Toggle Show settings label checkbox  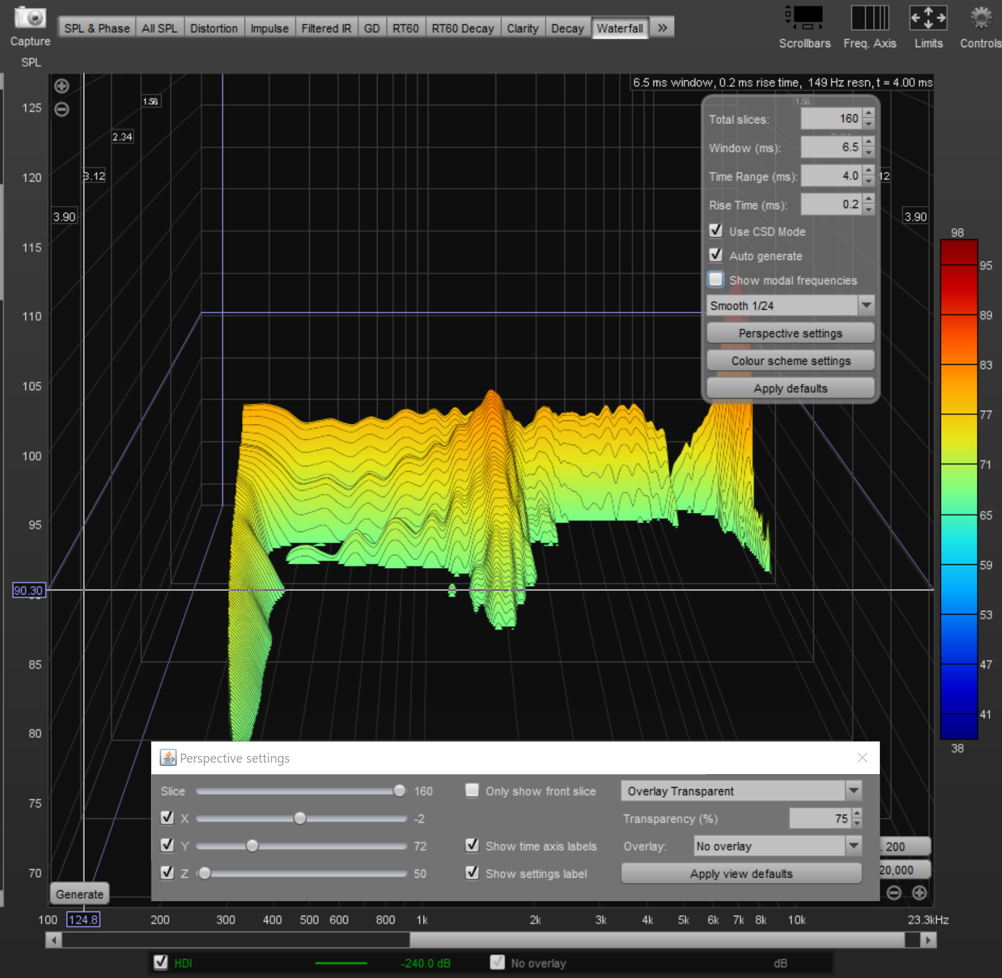coord(472,873)
